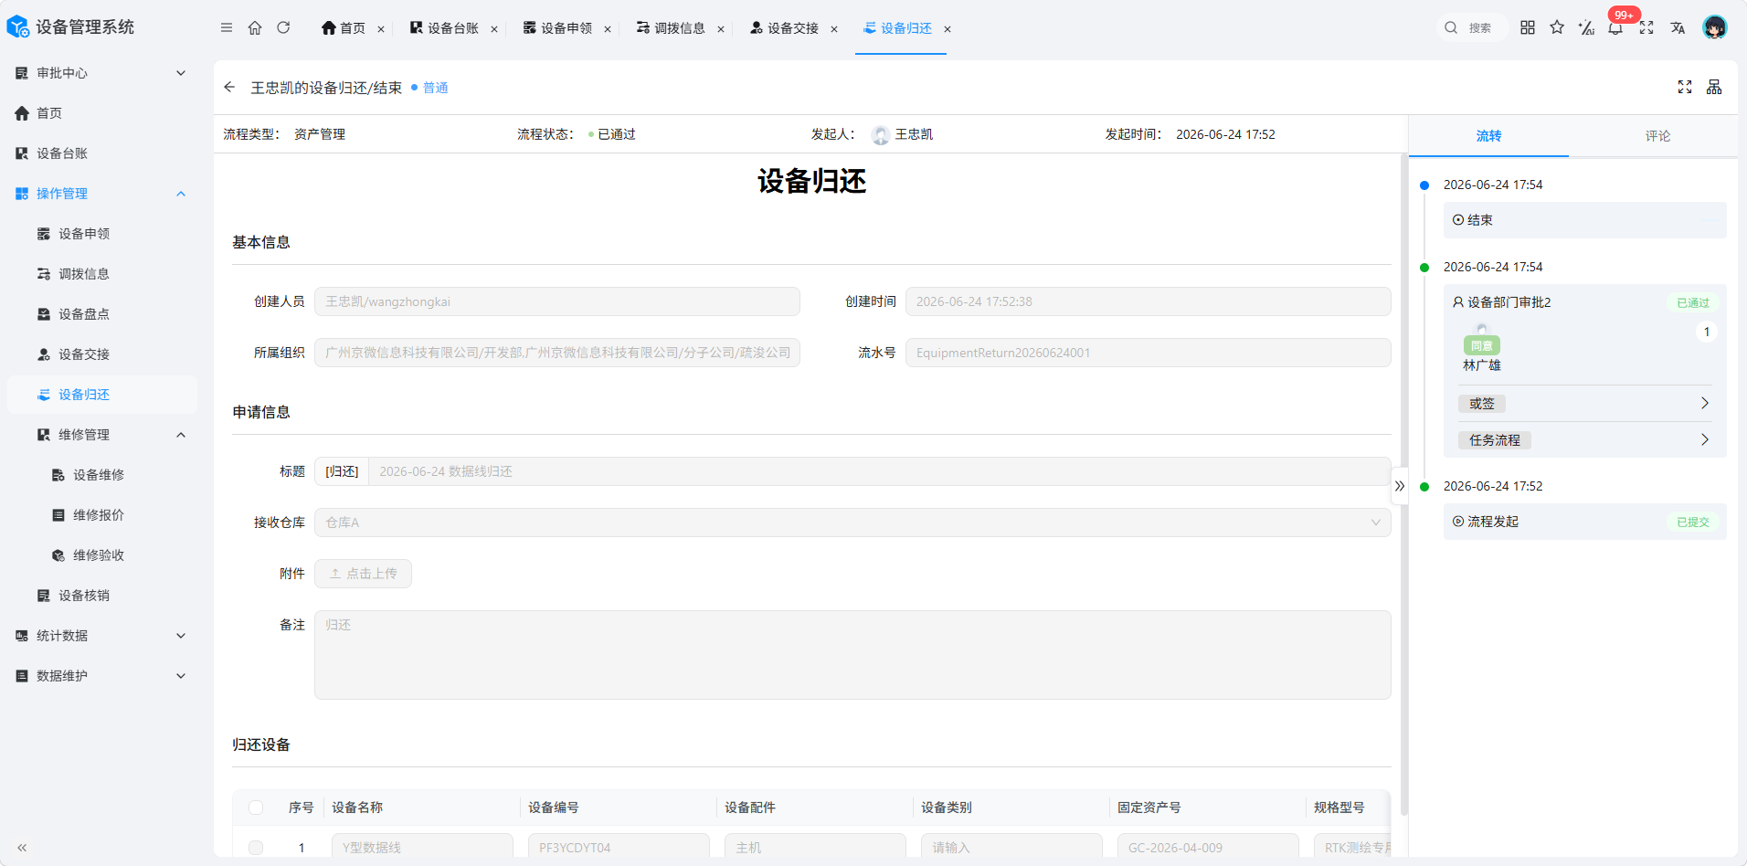1747x866 pixels.
Task: Close the 设备申领 tab
Action: 608,29
